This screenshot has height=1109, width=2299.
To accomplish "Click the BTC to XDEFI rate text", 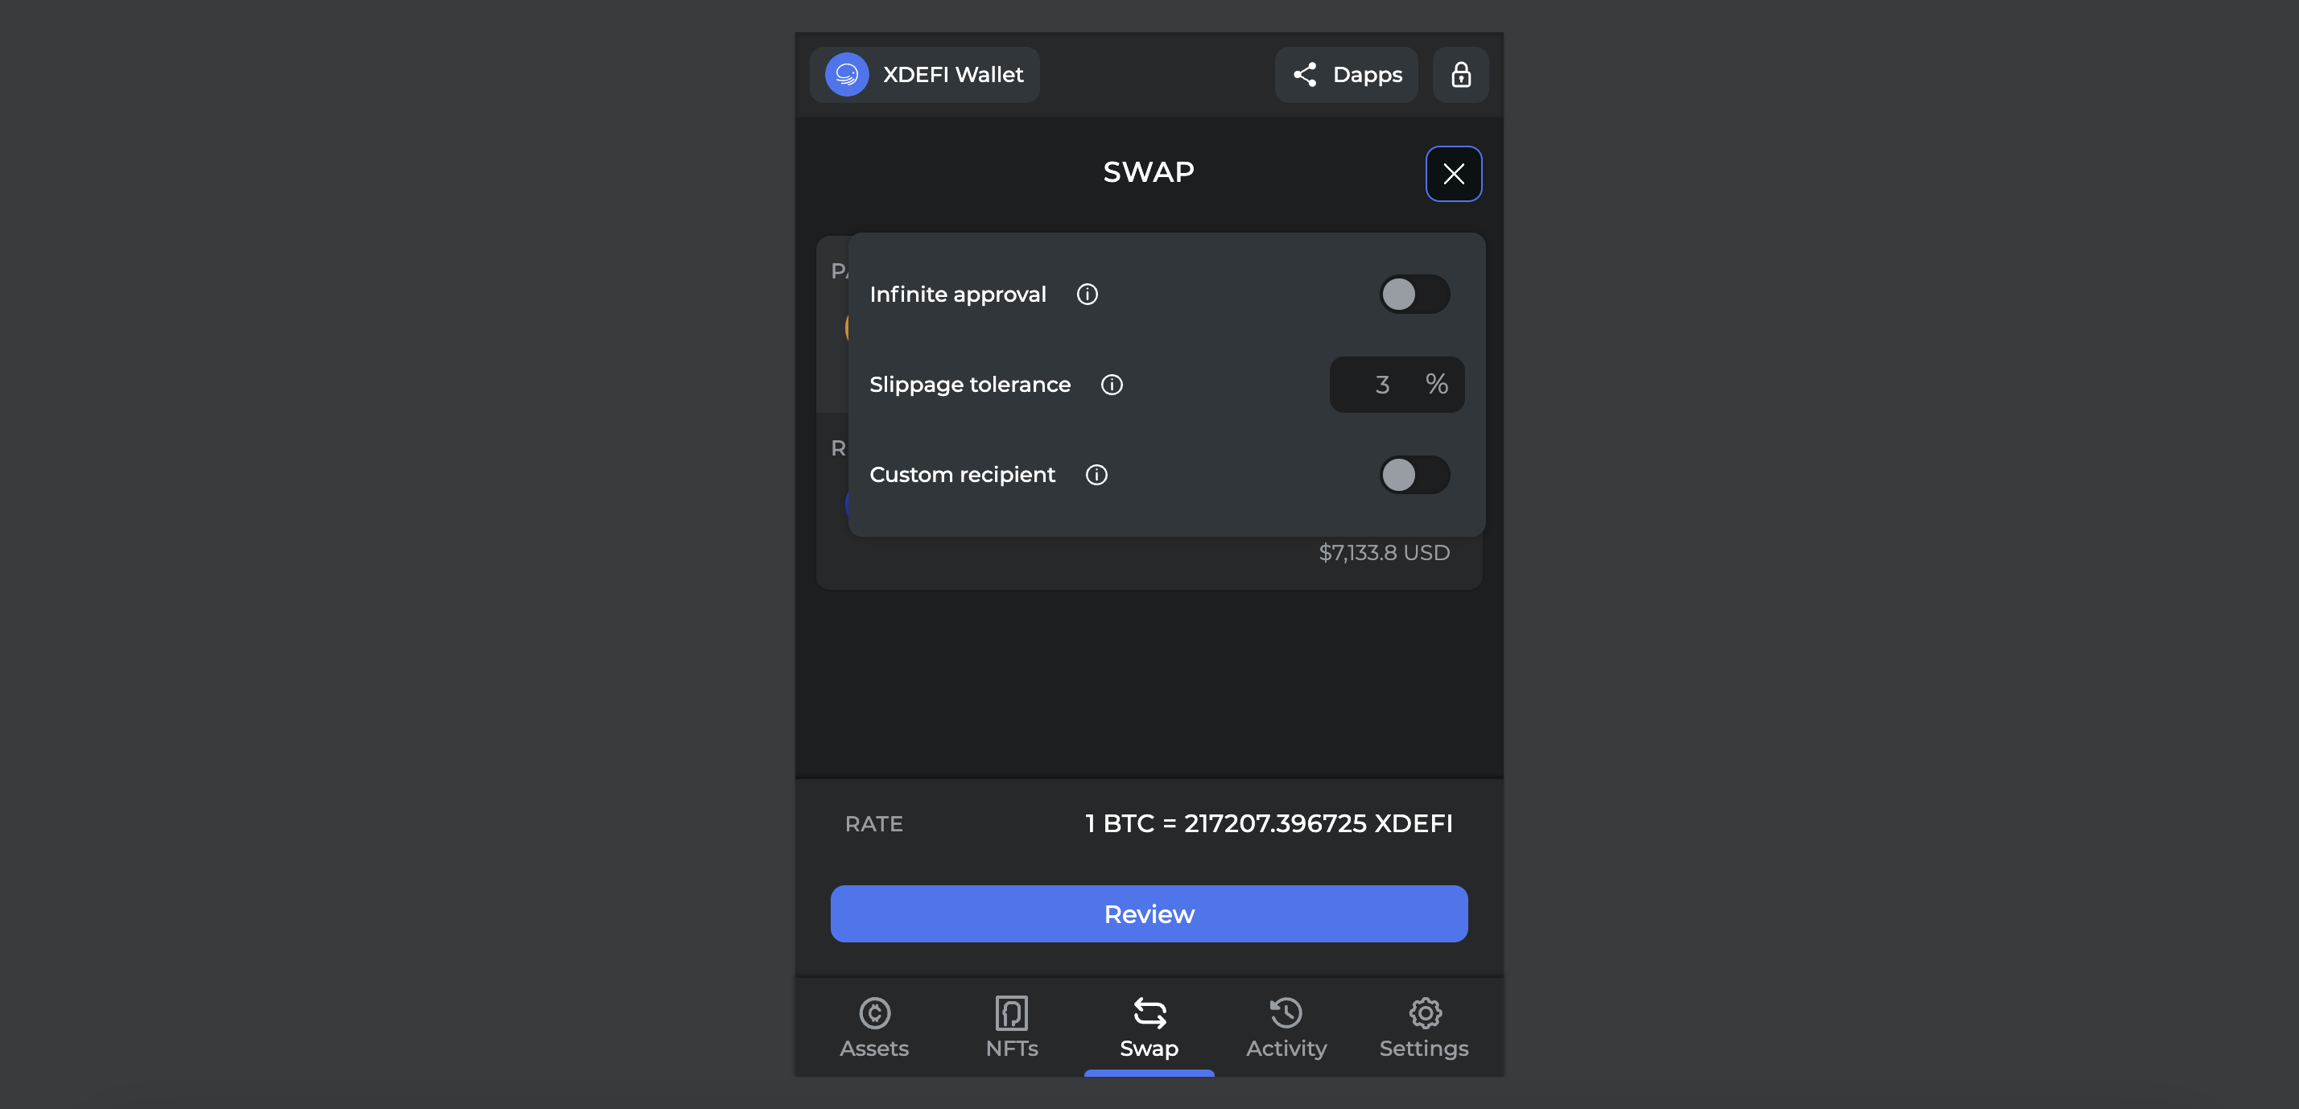I will (1268, 823).
